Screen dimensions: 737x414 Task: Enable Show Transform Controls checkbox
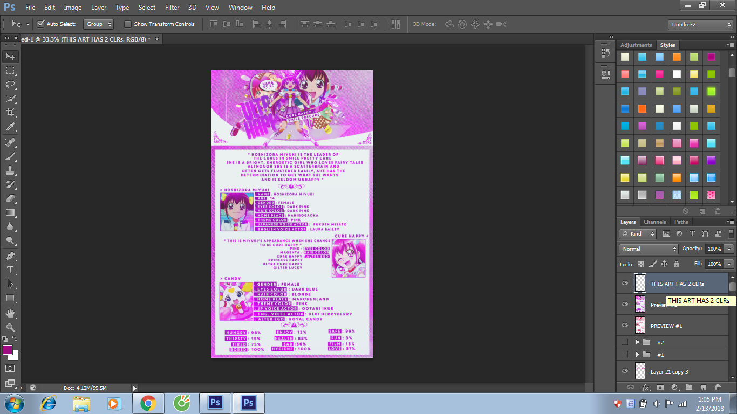(128, 24)
